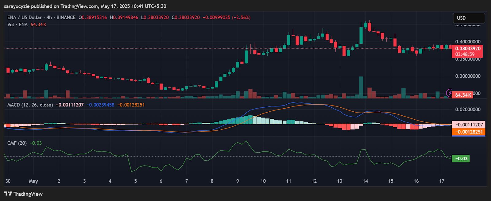Select the ENA / US Dollar symbol title

(x=24, y=17)
